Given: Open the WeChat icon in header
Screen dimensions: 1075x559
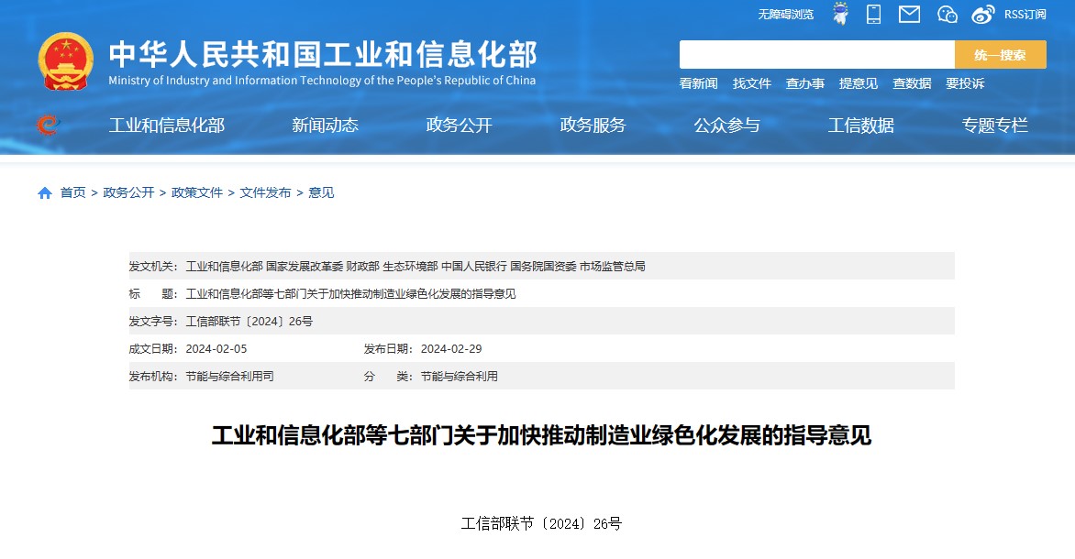Looking at the screenshot, I should (x=947, y=14).
